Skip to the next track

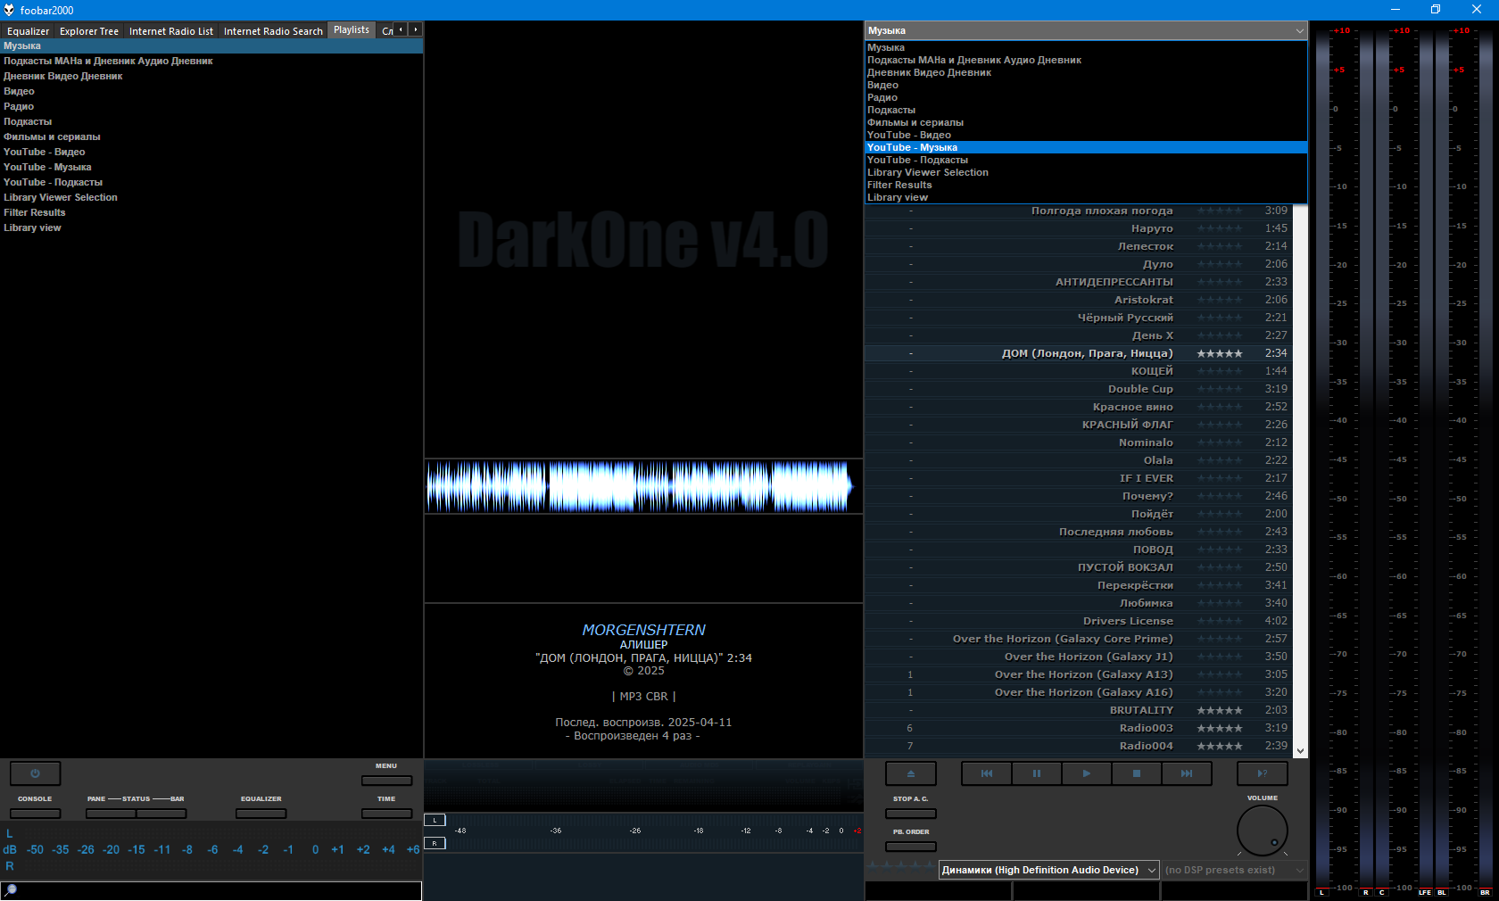[x=1186, y=773]
